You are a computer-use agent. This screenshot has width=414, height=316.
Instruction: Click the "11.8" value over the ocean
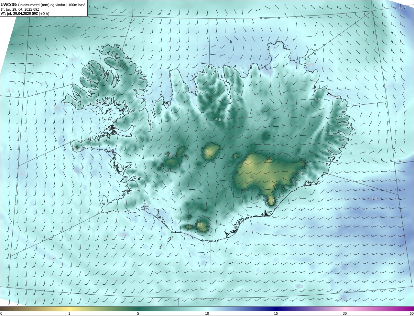373,199
